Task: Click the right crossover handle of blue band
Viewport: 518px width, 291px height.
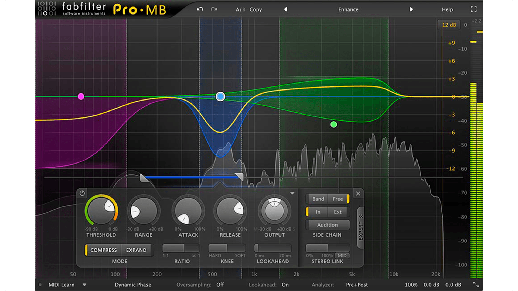Action: (239, 177)
